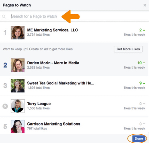Image resolution: width=149 pixels, height=143 pixels.
Task: Click the green '9' weekly likes count
Action: 140,83
